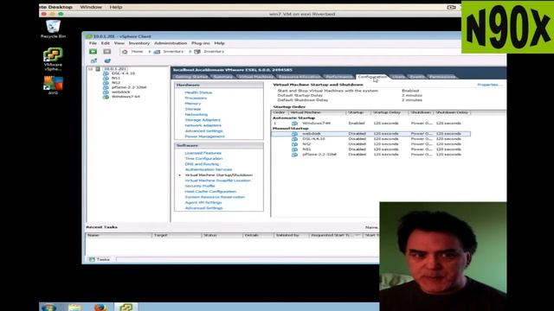Click the Startup Delay column header

point(390,112)
